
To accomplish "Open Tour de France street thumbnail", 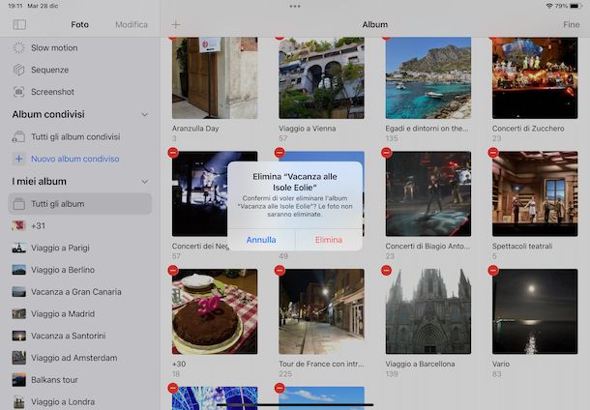I will tap(321, 311).
